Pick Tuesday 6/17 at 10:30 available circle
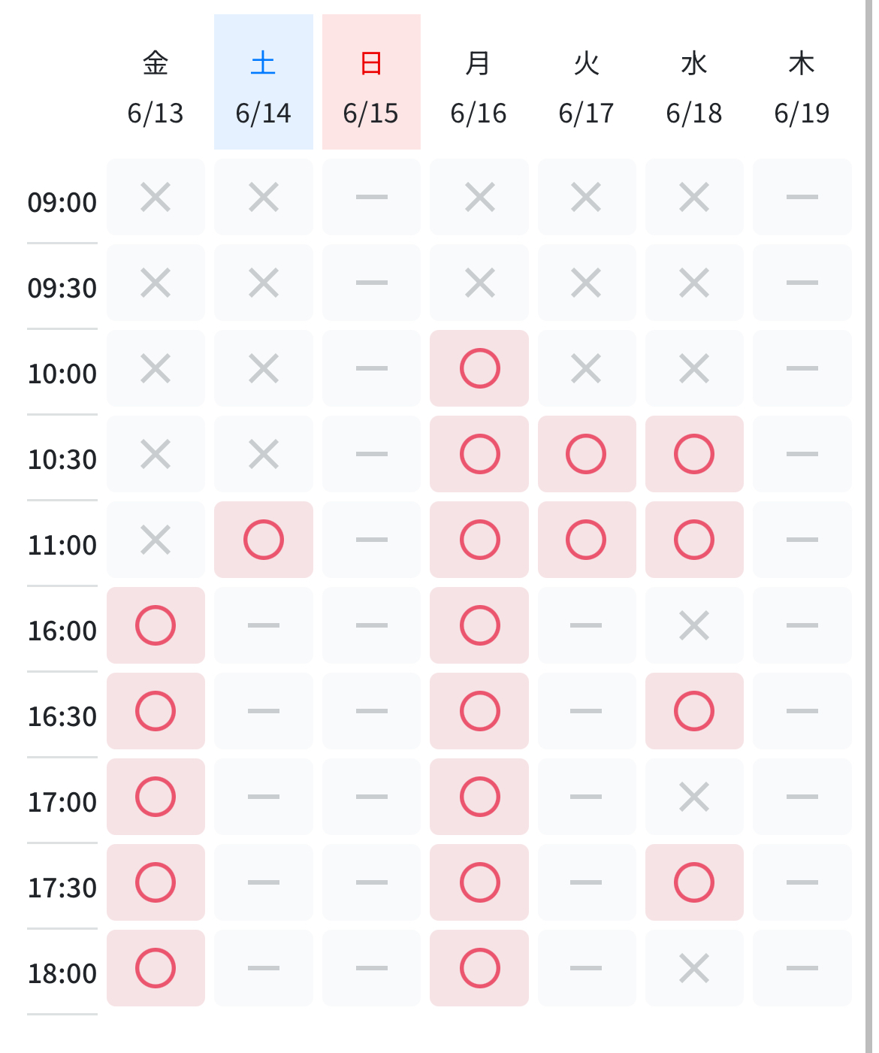 [x=587, y=454]
